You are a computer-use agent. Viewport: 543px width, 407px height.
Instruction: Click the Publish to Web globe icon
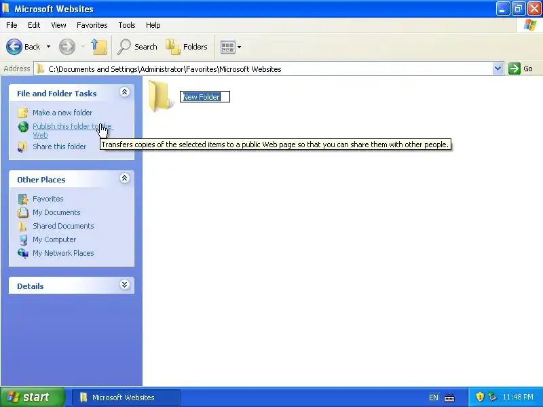tap(23, 127)
